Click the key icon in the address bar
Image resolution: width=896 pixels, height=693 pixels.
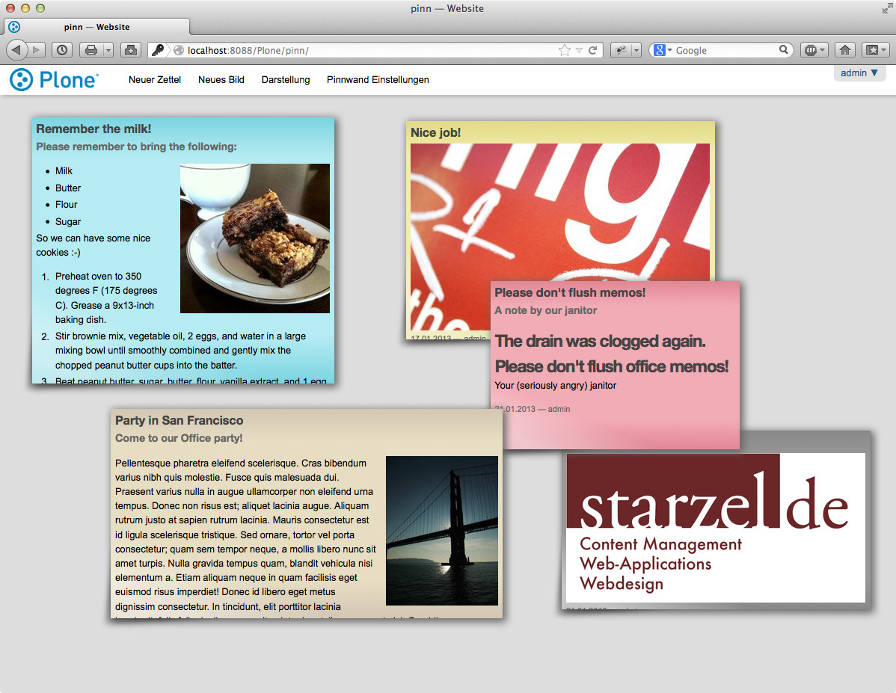click(x=158, y=50)
